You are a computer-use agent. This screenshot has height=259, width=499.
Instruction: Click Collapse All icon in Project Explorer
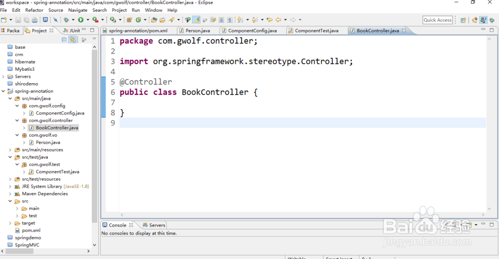[x=64, y=40]
